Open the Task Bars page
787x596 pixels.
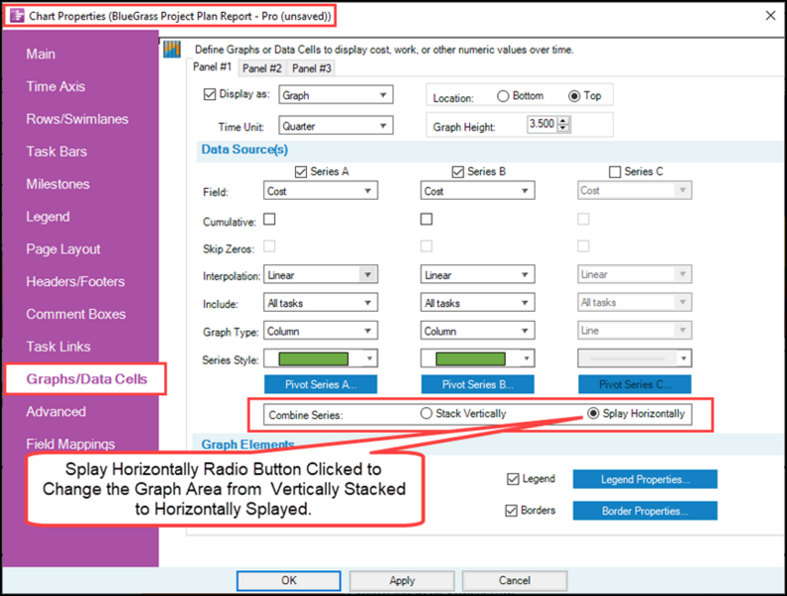57,152
